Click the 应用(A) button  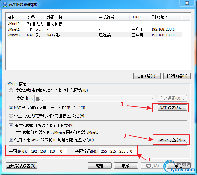point(152,166)
